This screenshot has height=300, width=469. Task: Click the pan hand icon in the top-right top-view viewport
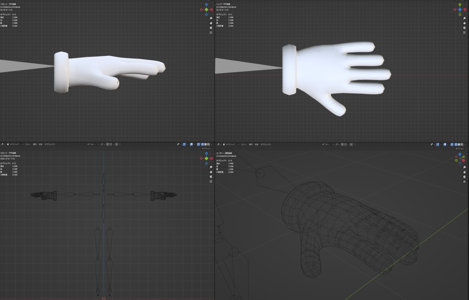(464, 23)
